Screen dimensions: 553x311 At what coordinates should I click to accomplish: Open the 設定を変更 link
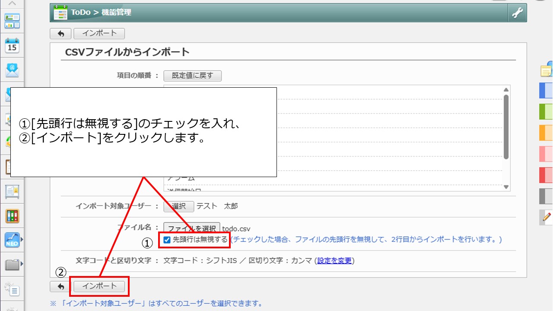[334, 260]
